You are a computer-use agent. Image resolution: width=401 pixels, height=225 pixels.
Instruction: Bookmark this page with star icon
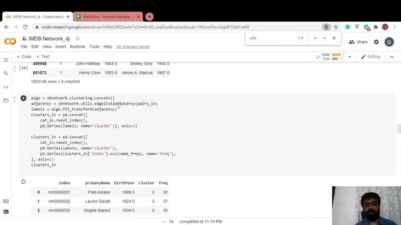pyautogui.click(x=336, y=27)
